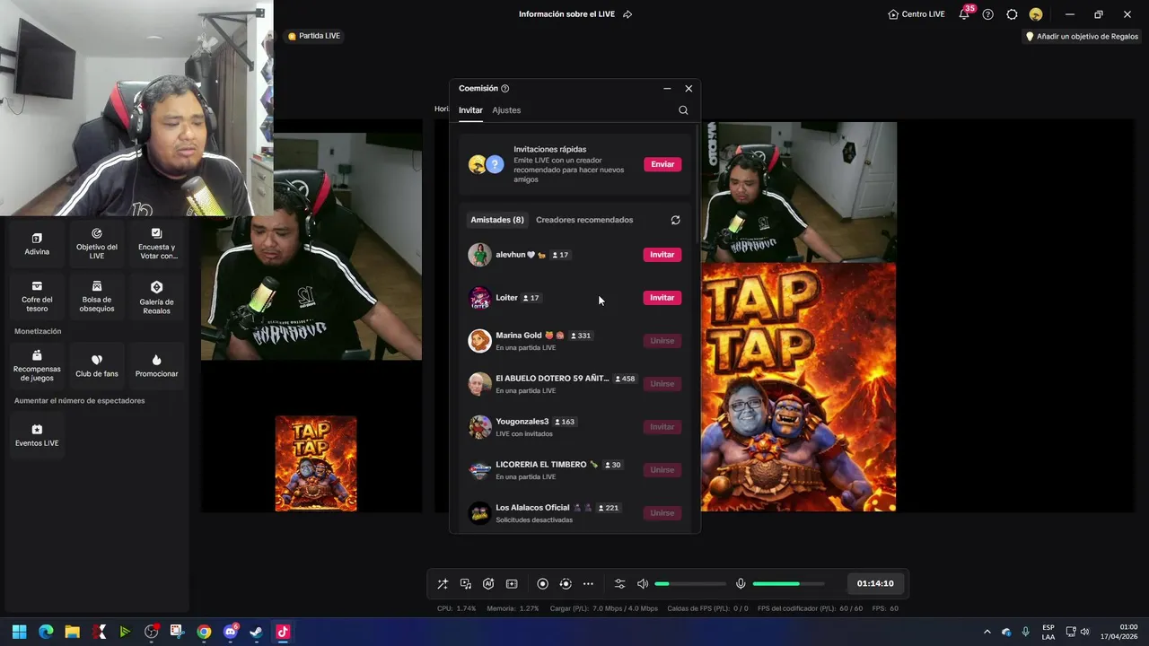Adjust the speaker volume slider

pos(690,584)
